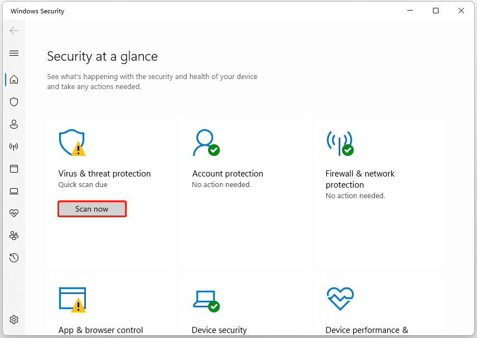This screenshot has height=338, width=477.
Task: Open App & browser control window icon in sidebar
Action: pos(14,169)
